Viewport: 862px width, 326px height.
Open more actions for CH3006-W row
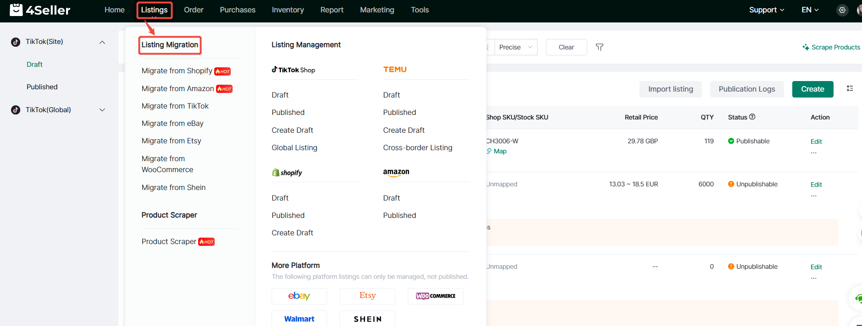coord(813,152)
